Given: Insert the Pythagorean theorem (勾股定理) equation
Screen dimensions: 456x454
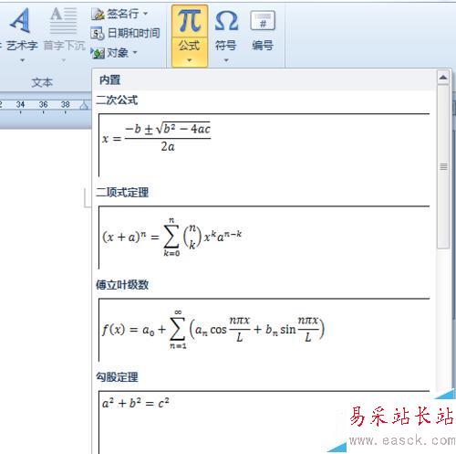Looking at the screenshot, I should coord(264,422).
